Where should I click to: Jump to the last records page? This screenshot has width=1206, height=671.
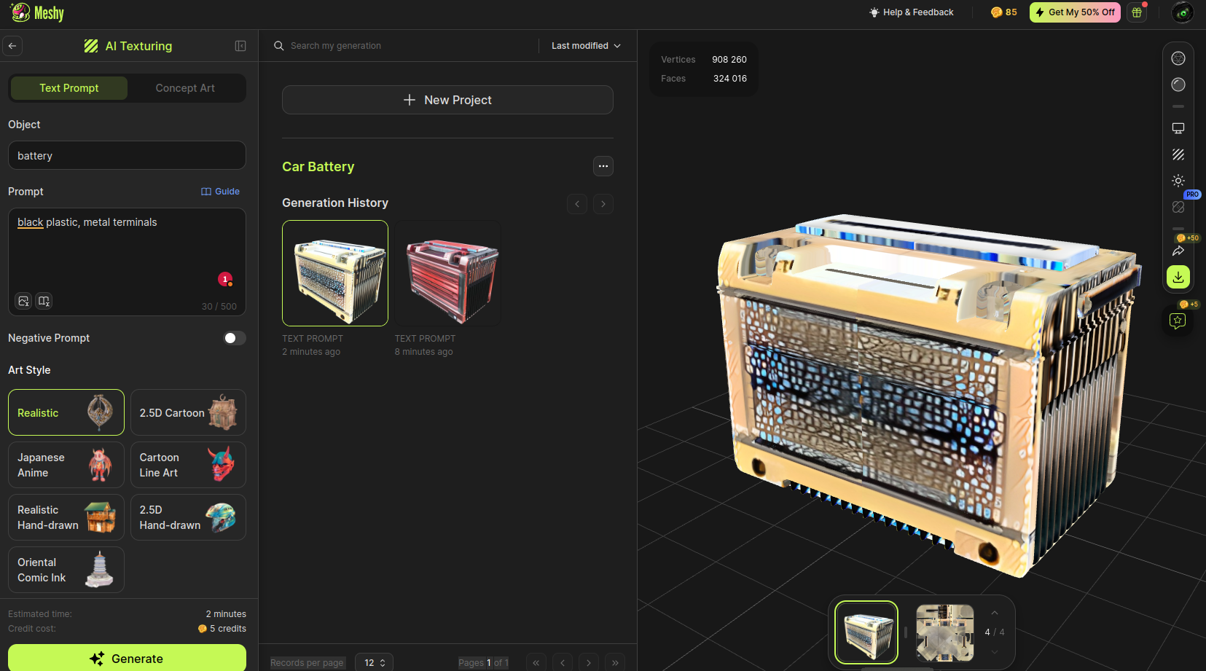[x=615, y=663]
